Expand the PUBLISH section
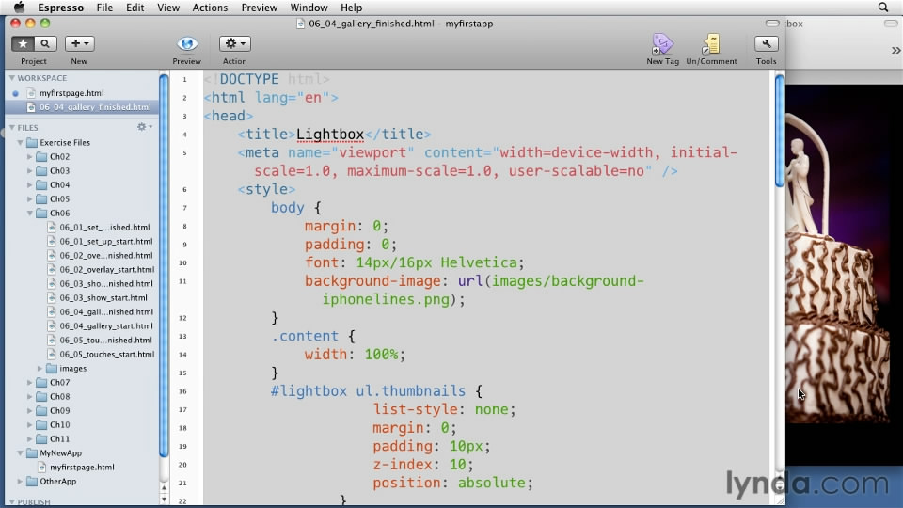The image size is (903, 508). tap(11, 501)
